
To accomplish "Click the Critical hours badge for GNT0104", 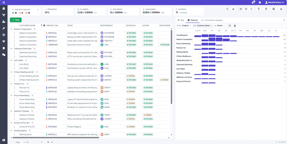I will coord(148,115).
